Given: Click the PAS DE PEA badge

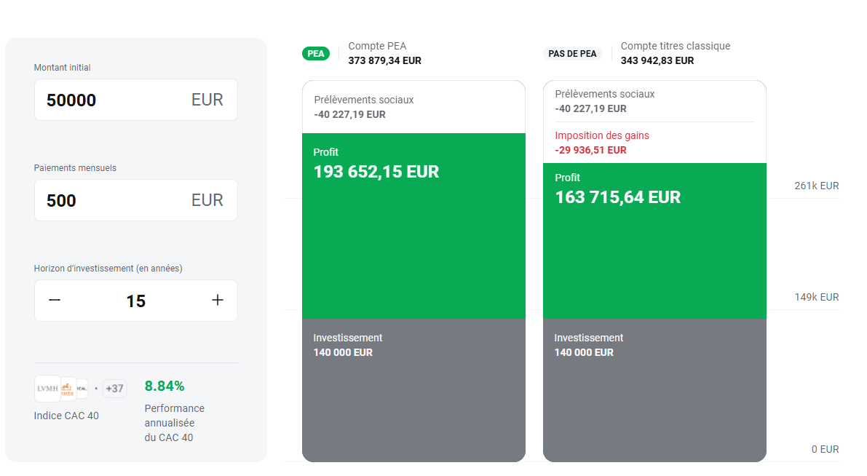Looking at the screenshot, I should tap(572, 53).
